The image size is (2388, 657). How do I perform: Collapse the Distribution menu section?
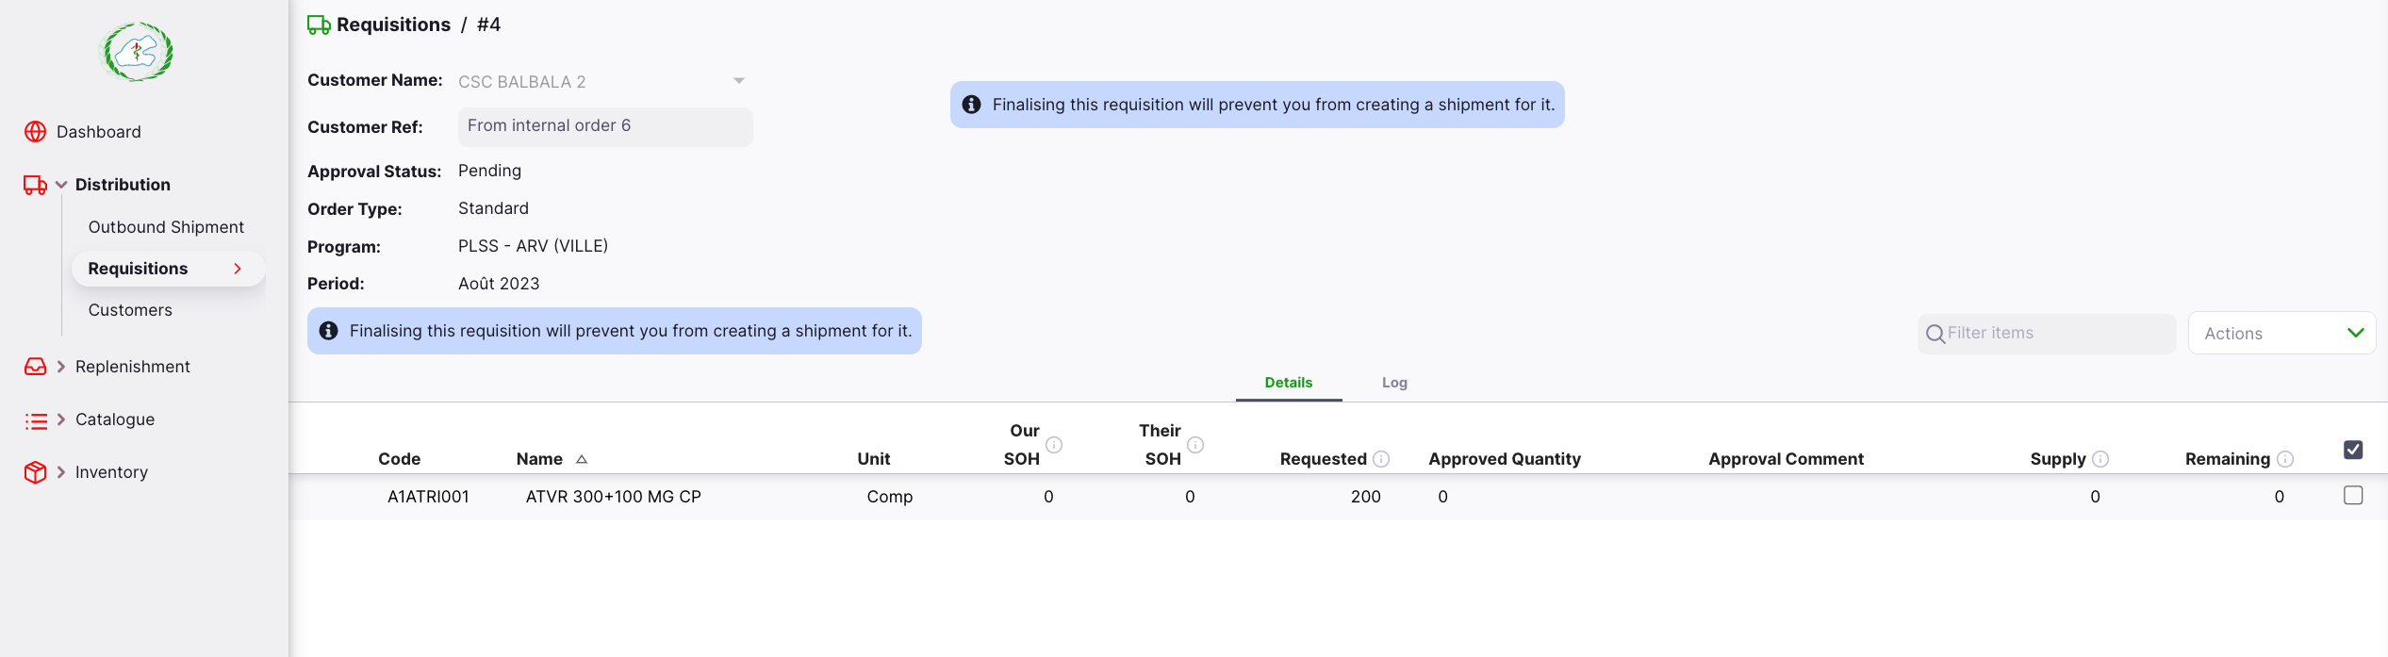(61, 185)
